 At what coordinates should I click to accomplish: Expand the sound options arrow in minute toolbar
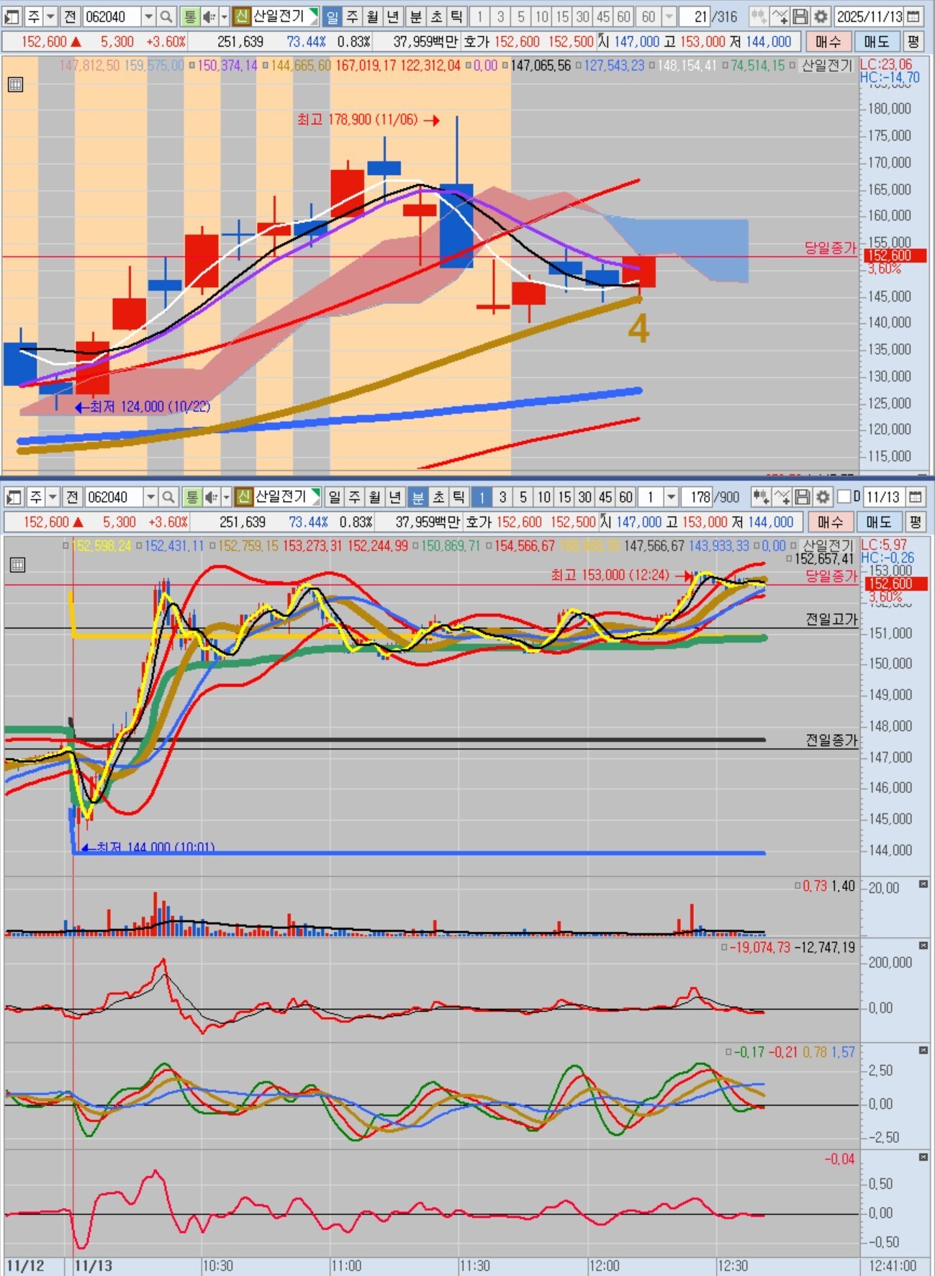pos(226,497)
